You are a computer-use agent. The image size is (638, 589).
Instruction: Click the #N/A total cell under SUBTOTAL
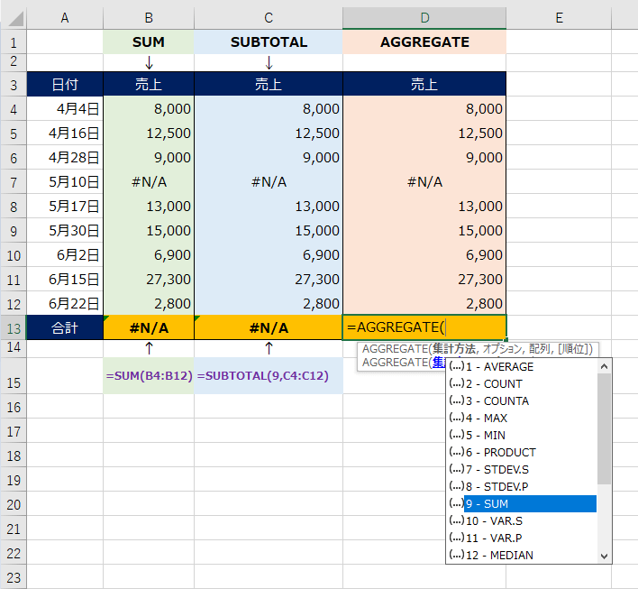tap(268, 327)
